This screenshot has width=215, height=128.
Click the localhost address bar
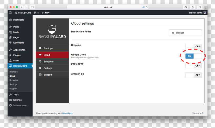click(x=107, y=7)
